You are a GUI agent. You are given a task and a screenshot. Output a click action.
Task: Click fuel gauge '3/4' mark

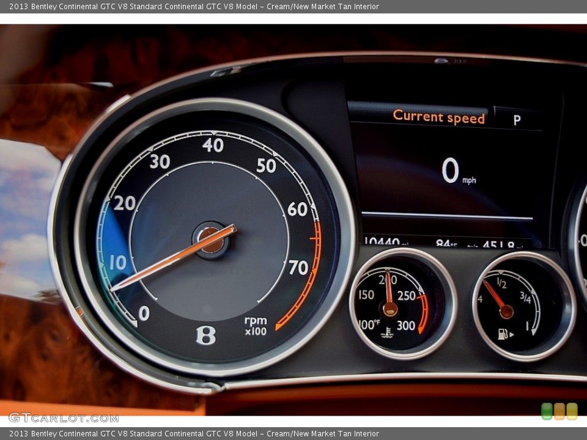pos(525,298)
